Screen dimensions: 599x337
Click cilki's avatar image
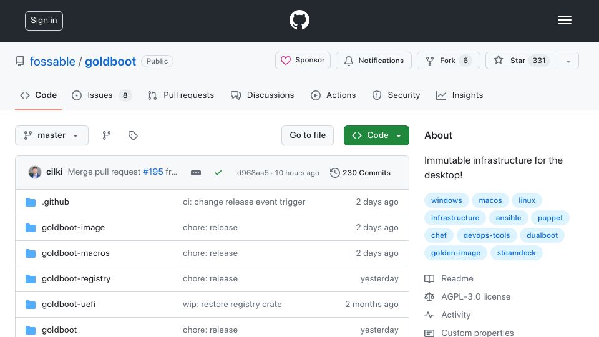pyautogui.click(x=35, y=172)
